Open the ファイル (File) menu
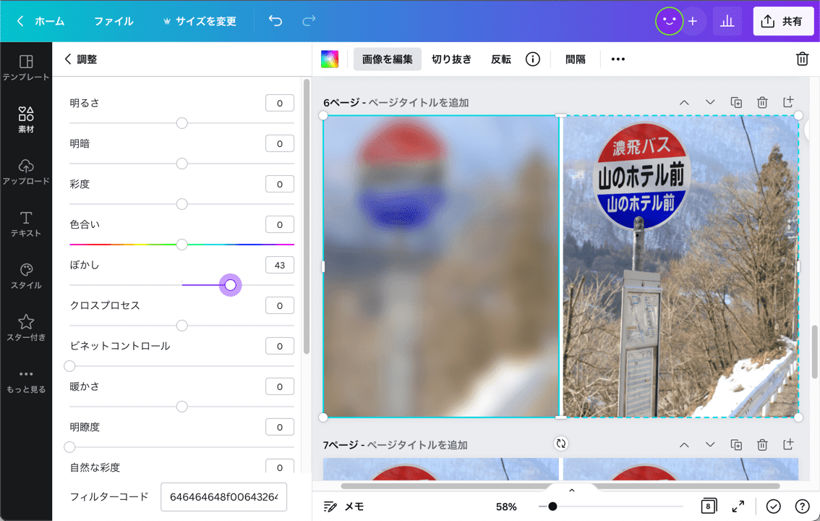The width and height of the screenshot is (820, 521). point(113,21)
